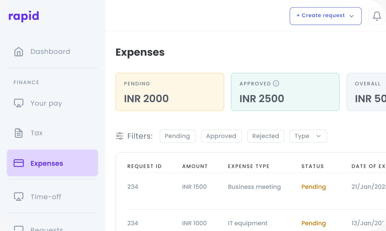Open the notifications bell
Viewport: 386px width, 231px height.
coord(377,16)
